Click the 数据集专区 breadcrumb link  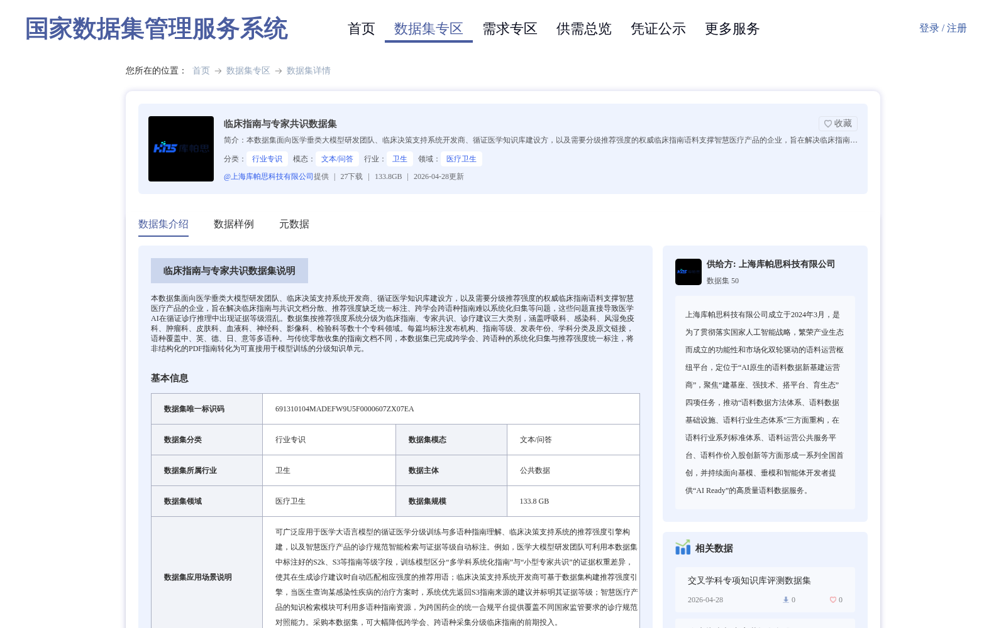pos(248,70)
